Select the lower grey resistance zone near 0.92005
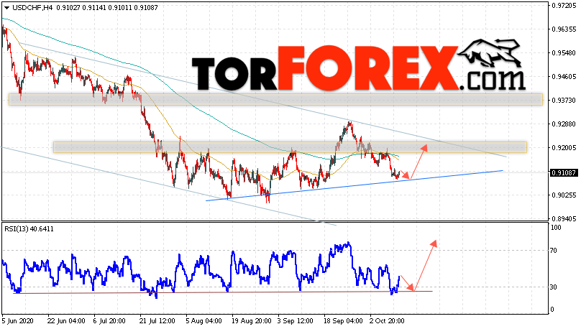 pos(290,147)
